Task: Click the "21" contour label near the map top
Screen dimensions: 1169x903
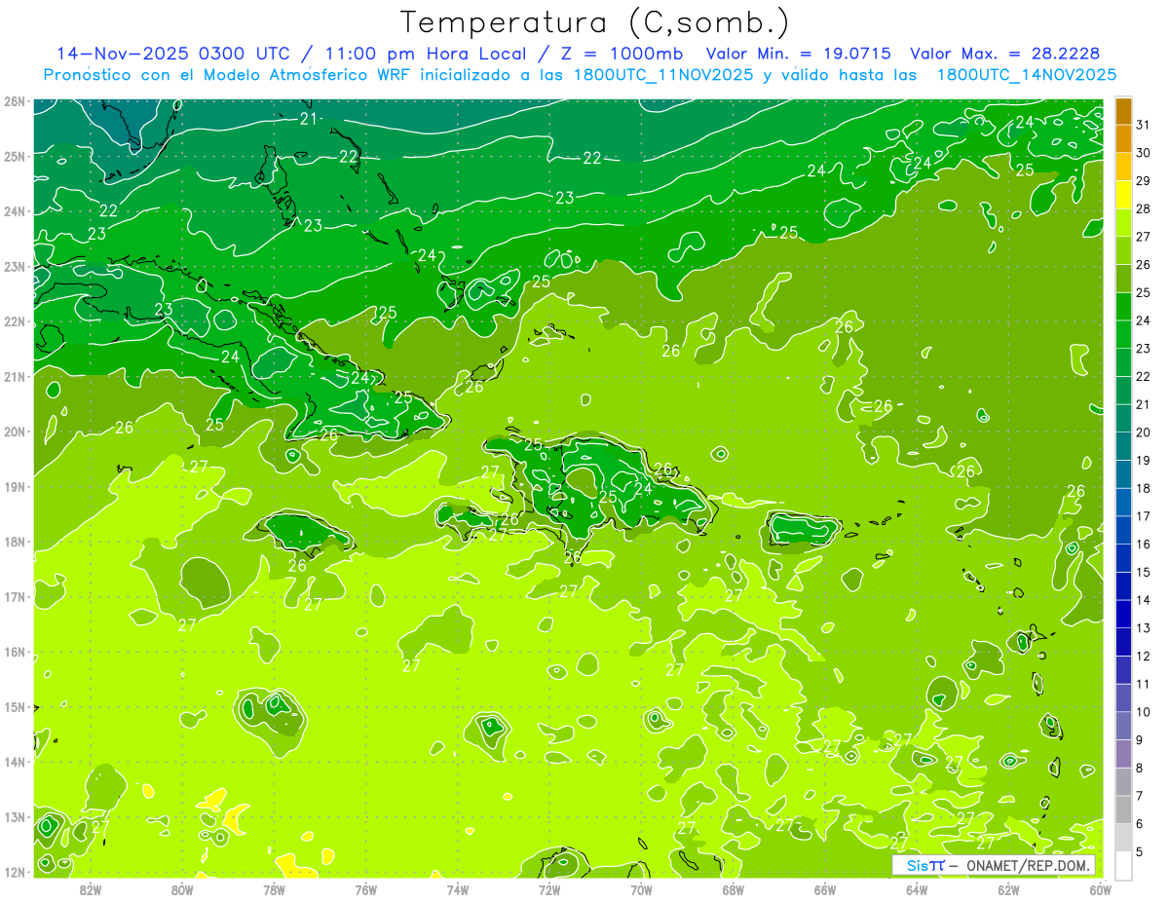Action: [x=309, y=119]
